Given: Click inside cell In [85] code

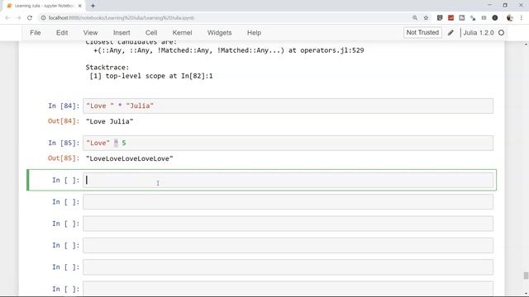Looking at the screenshot, I should click(288, 143).
